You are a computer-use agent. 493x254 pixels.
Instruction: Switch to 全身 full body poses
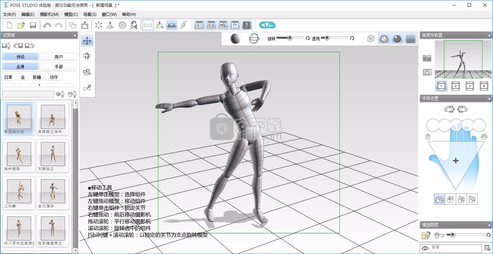tap(21, 67)
